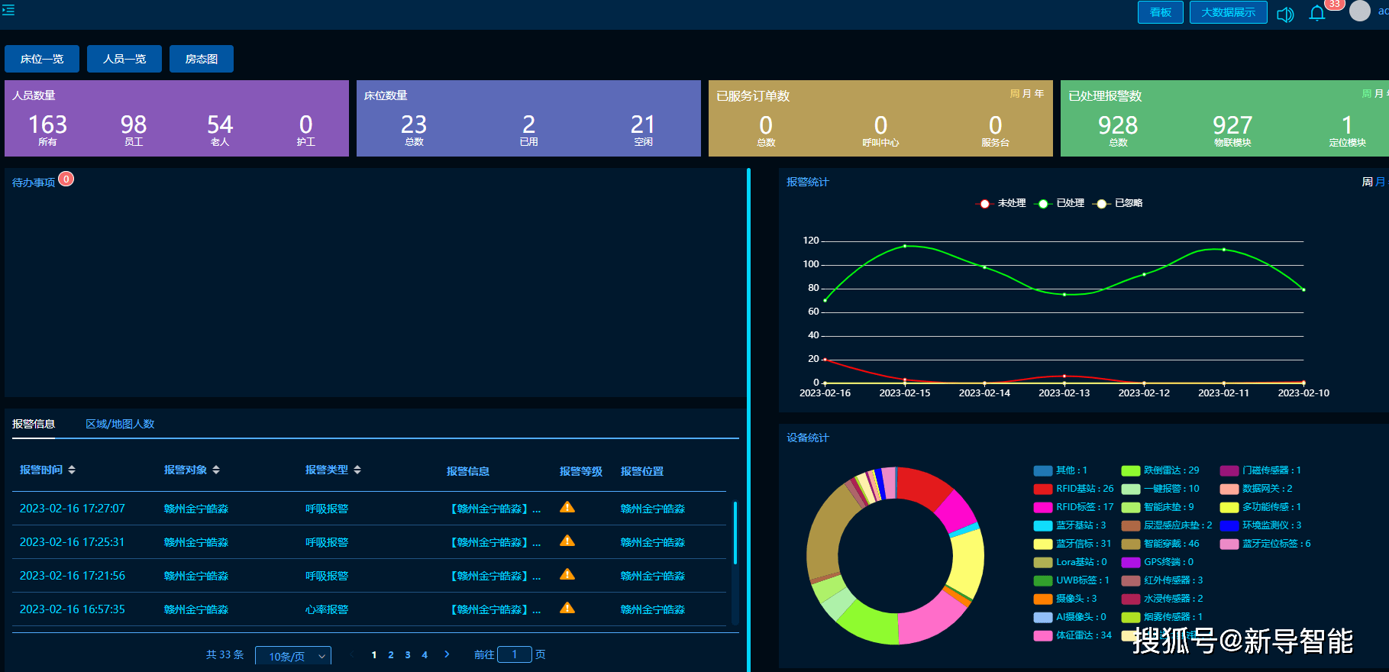Select 周 in the 报警统计 panel
1389x672 pixels.
pyautogui.click(x=1367, y=182)
